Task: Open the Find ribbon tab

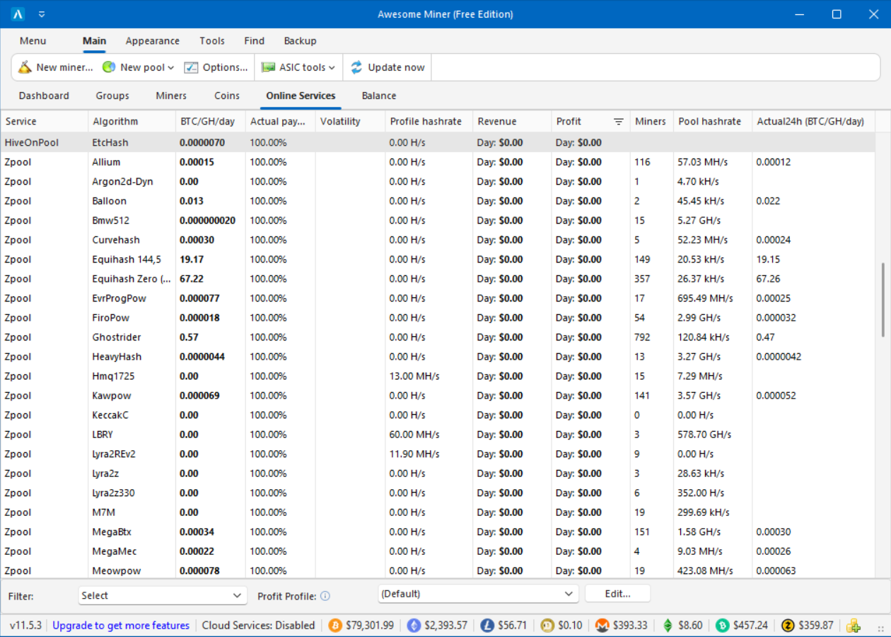Action: click(x=255, y=41)
